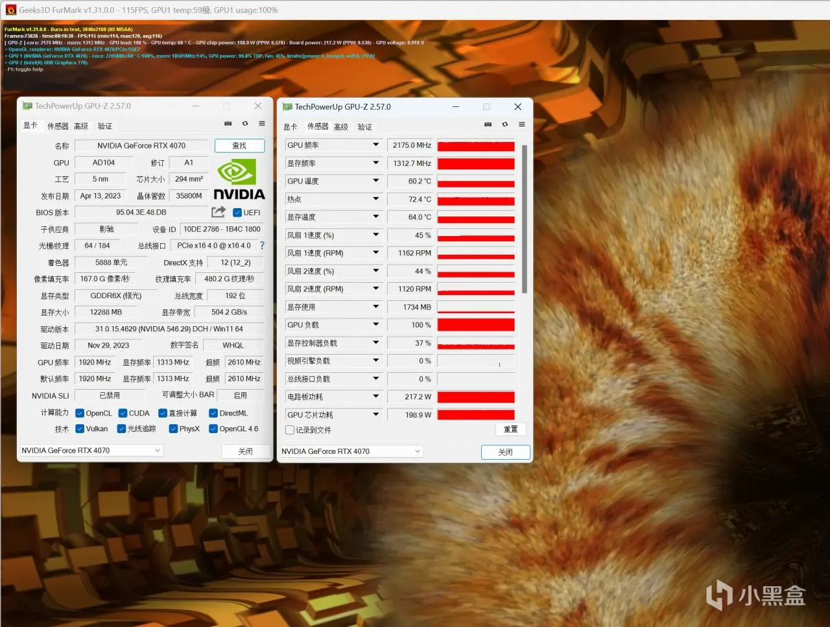The height and width of the screenshot is (627, 830).
Task: Toggle the OpenGL 4.6 checkbox
Action: pyautogui.click(x=213, y=429)
